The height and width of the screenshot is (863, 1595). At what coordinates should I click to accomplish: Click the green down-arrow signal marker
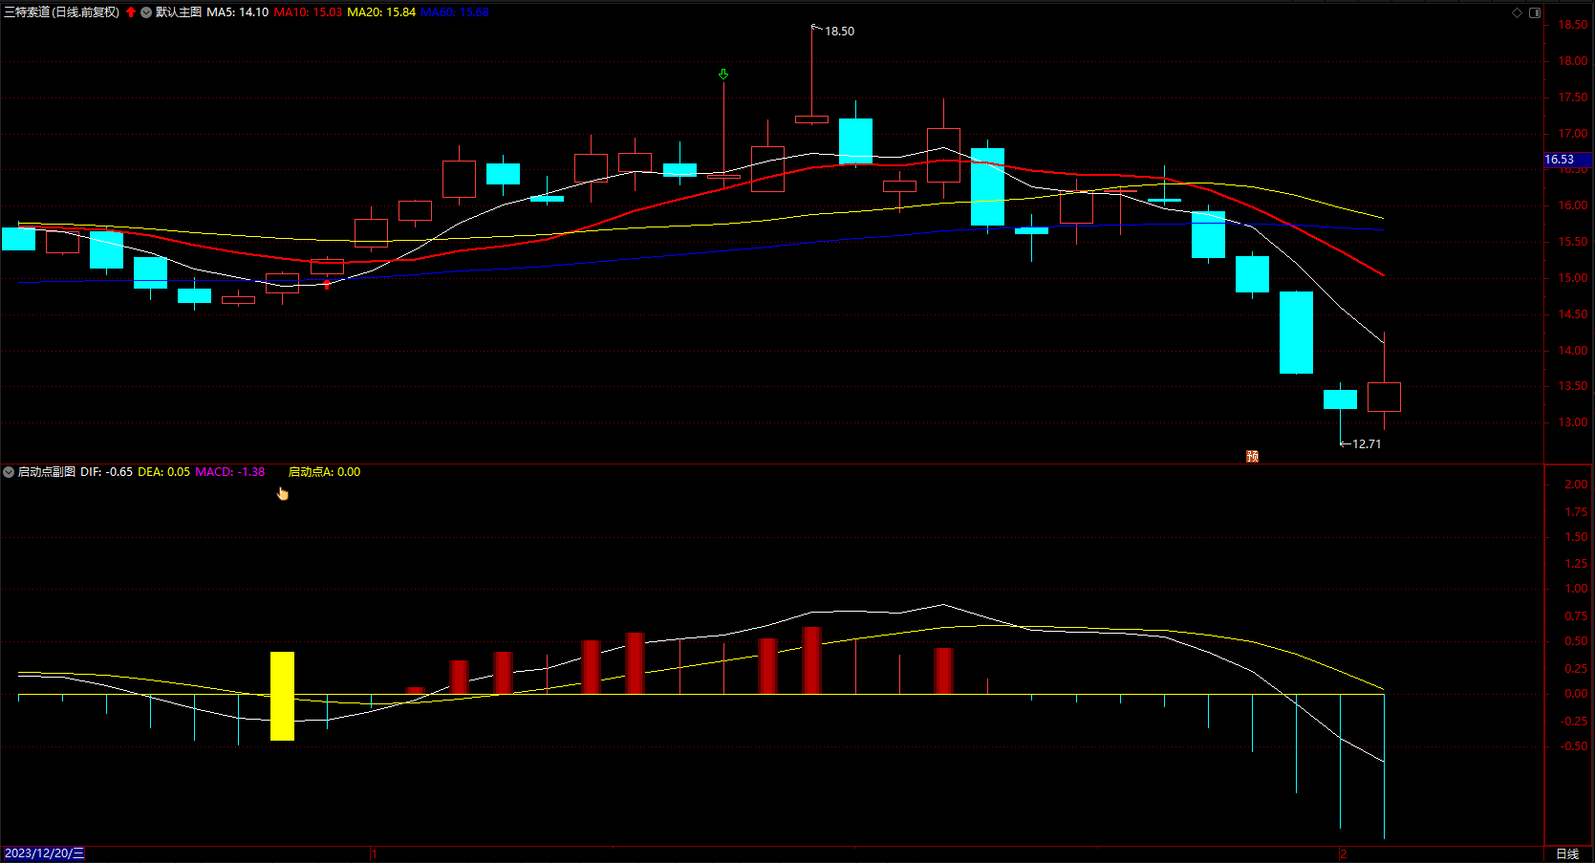click(723, 74)
